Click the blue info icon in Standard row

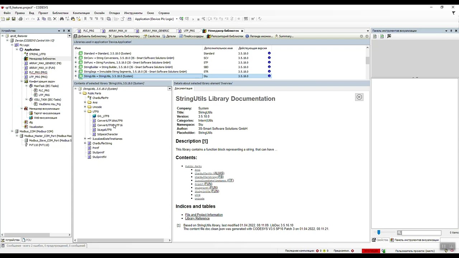click(269, 53)
